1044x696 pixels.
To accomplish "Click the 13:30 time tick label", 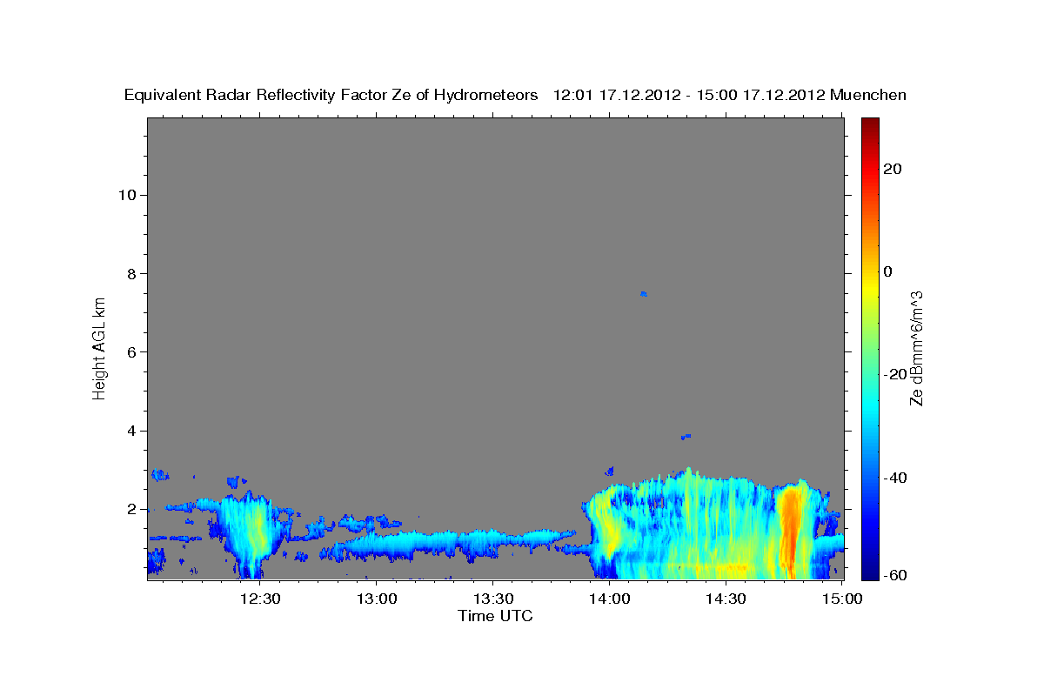I will 492,599.
